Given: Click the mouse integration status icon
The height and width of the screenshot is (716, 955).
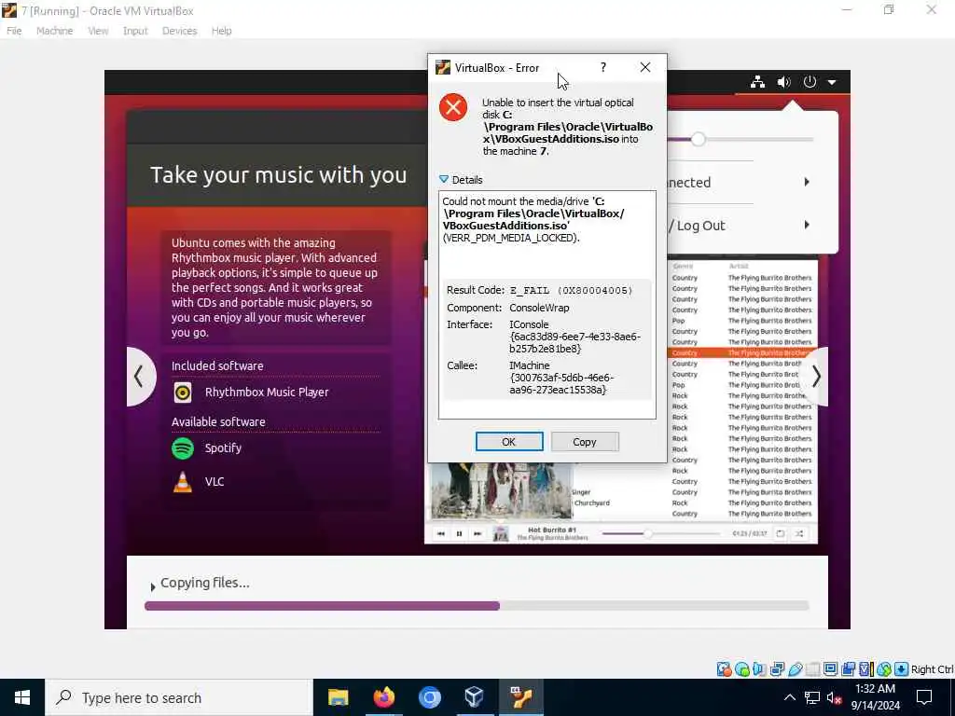Looking at the screenshot, I should click(883, 669).
